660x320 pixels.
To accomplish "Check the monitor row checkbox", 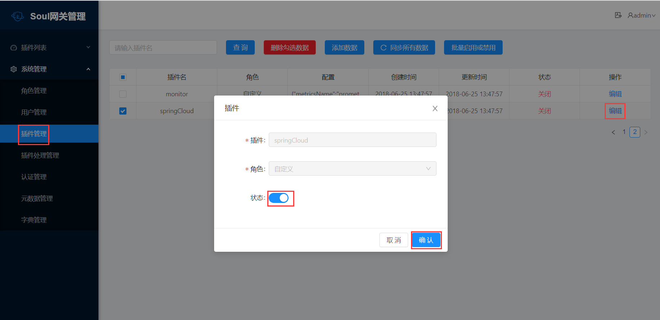I will [123, 94].
